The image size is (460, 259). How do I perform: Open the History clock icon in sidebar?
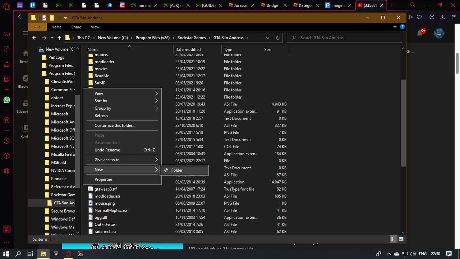[6, 141]
